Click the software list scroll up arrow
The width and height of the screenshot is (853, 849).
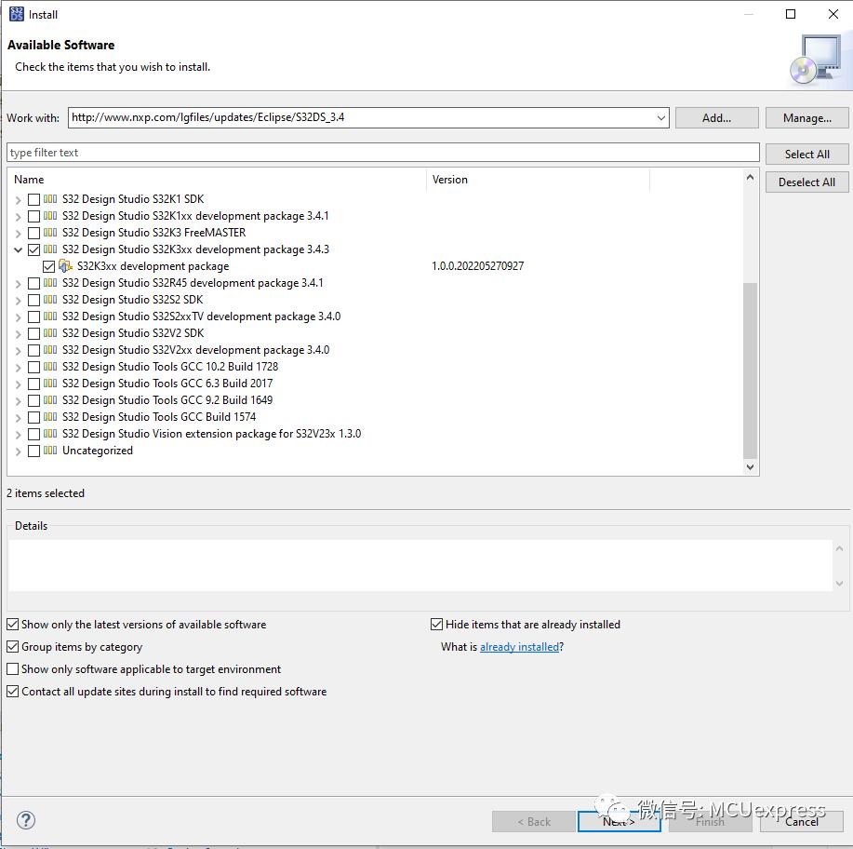tap(750, 177)
